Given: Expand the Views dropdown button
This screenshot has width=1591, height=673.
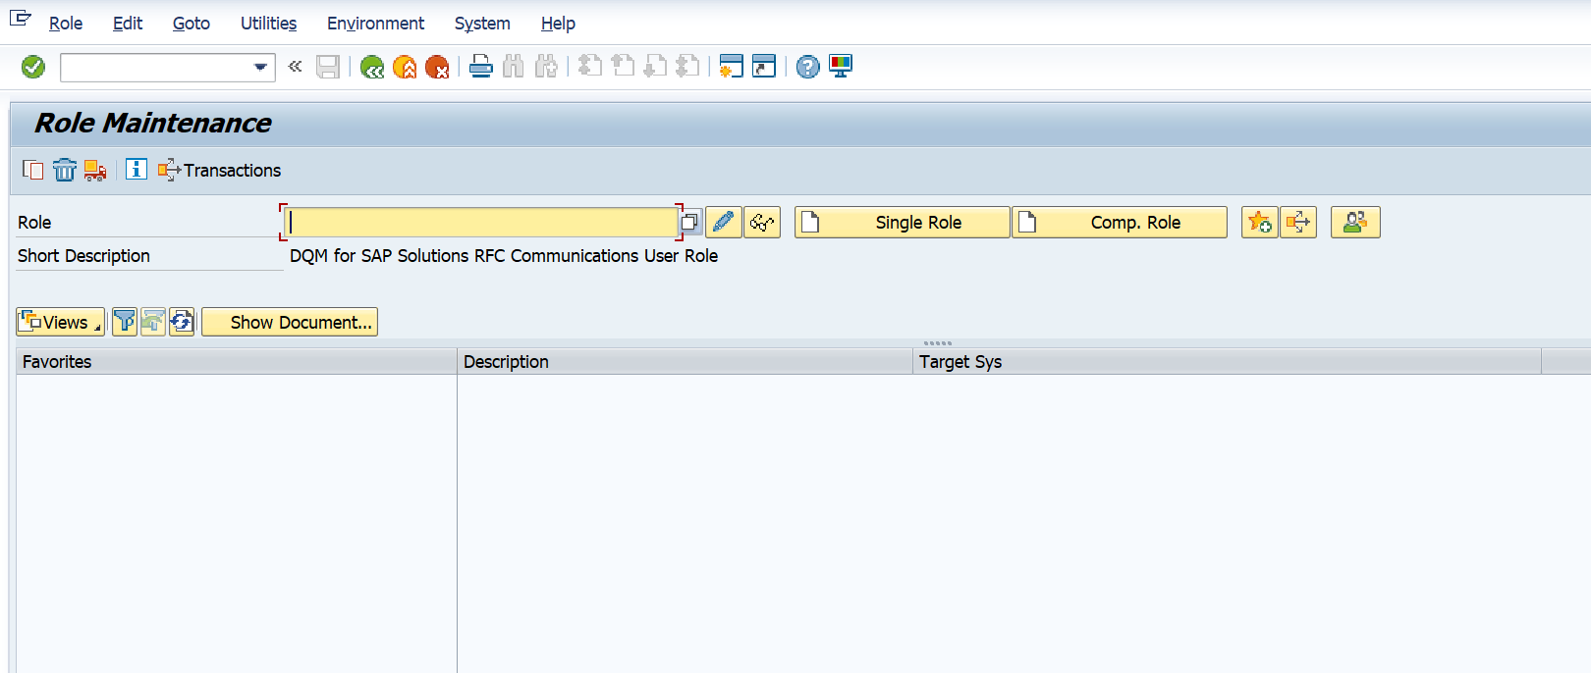Looking at the screenshot, I should pos(61,322).
